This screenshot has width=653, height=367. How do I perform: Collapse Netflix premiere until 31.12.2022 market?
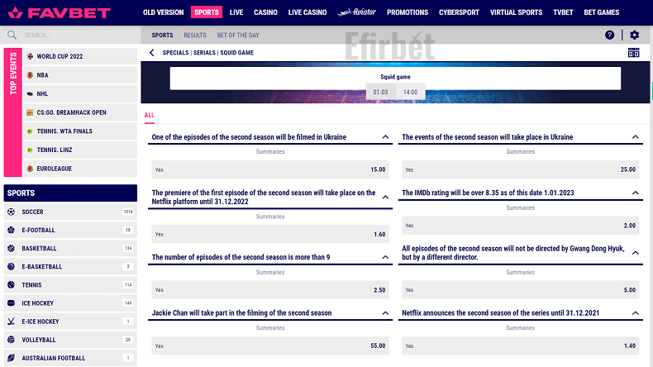point(386,197)
